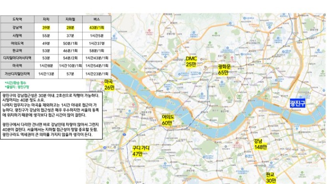Click the 1시간8분 car cell
The width and height of the screenshot is (327, 184).
pos(46,65)
